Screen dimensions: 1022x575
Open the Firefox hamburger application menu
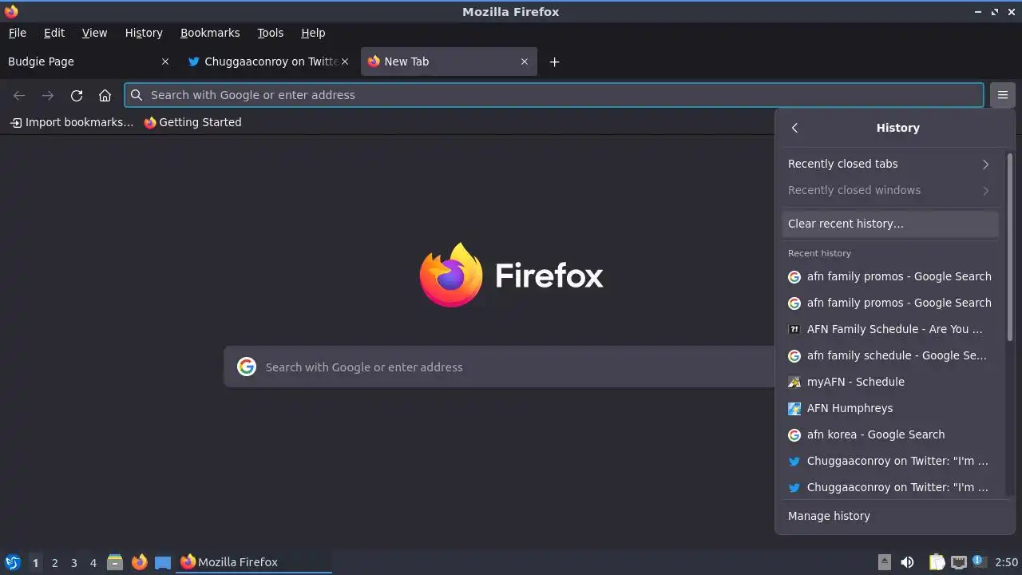click(1002, 95)
